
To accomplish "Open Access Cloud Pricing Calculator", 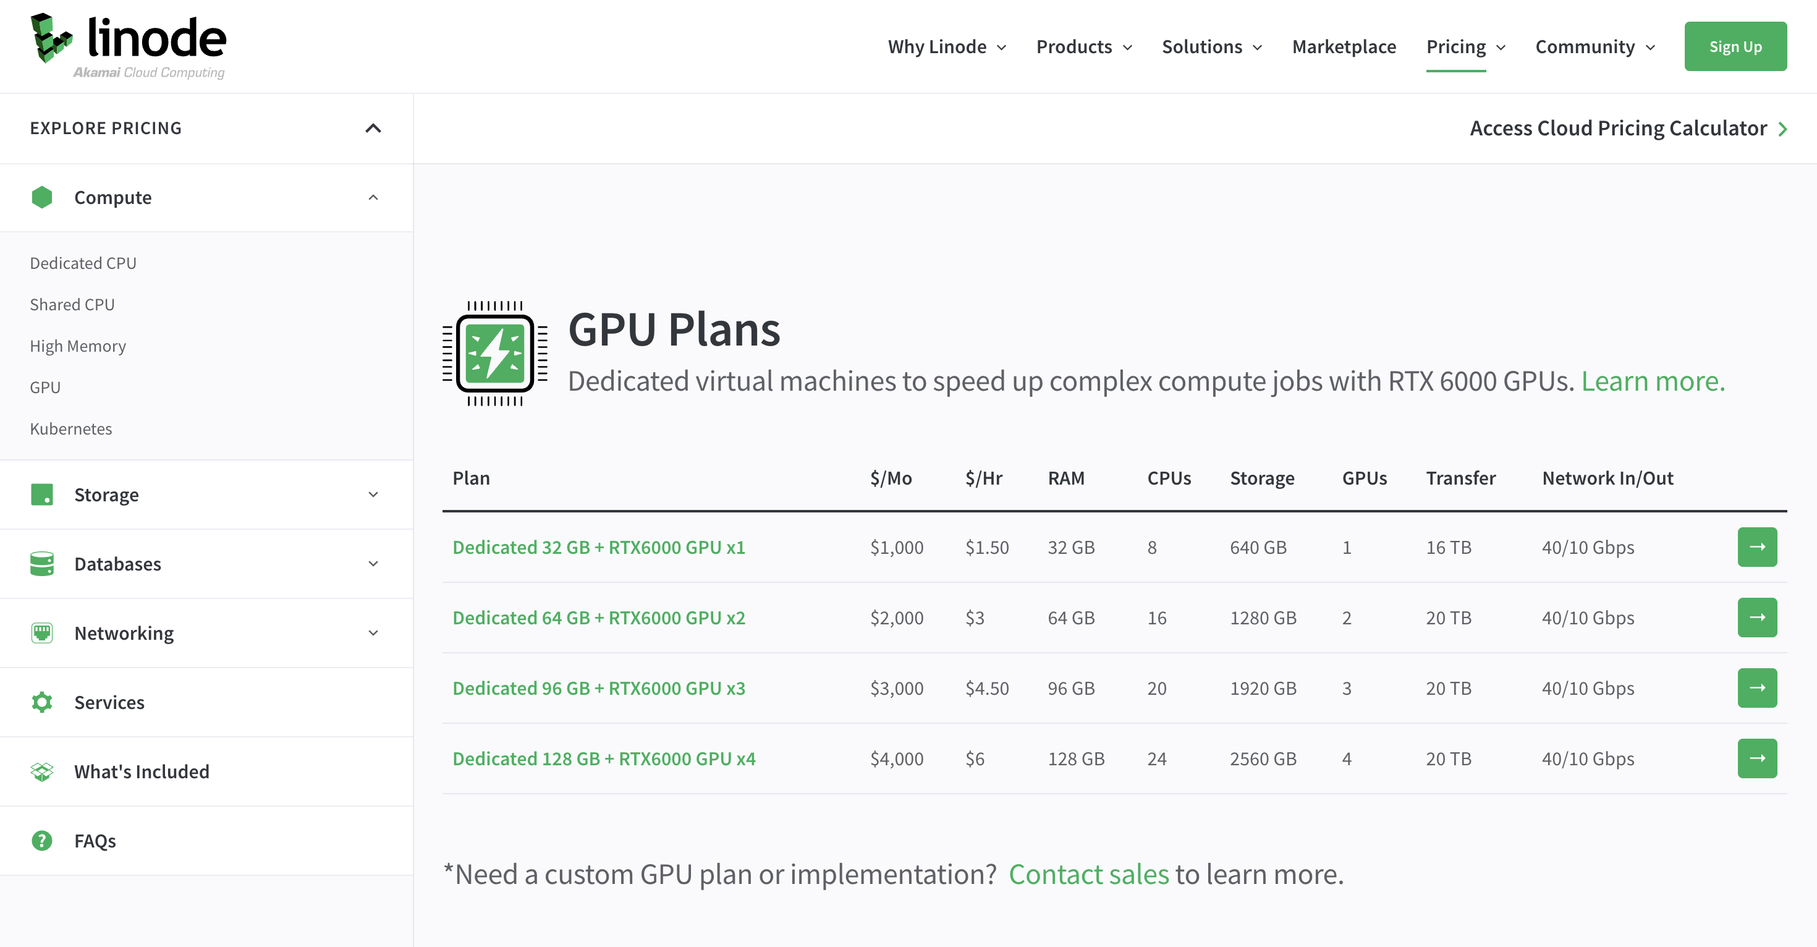I will pos(1629,126).
